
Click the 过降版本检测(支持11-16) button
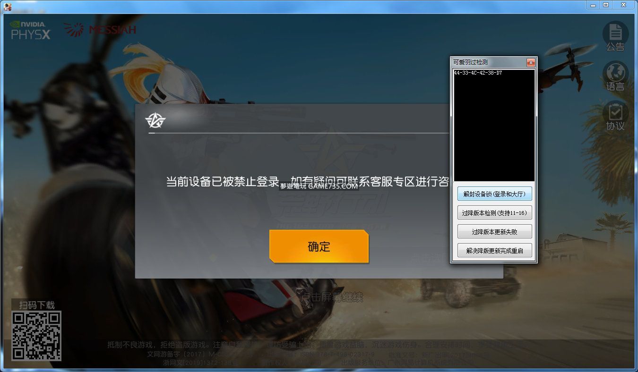495,213
